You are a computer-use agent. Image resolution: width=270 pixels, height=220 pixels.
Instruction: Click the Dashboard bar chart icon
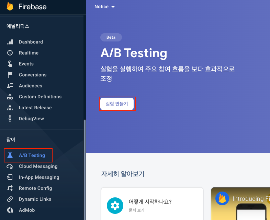pyautogui.click(x=10, y=42)
